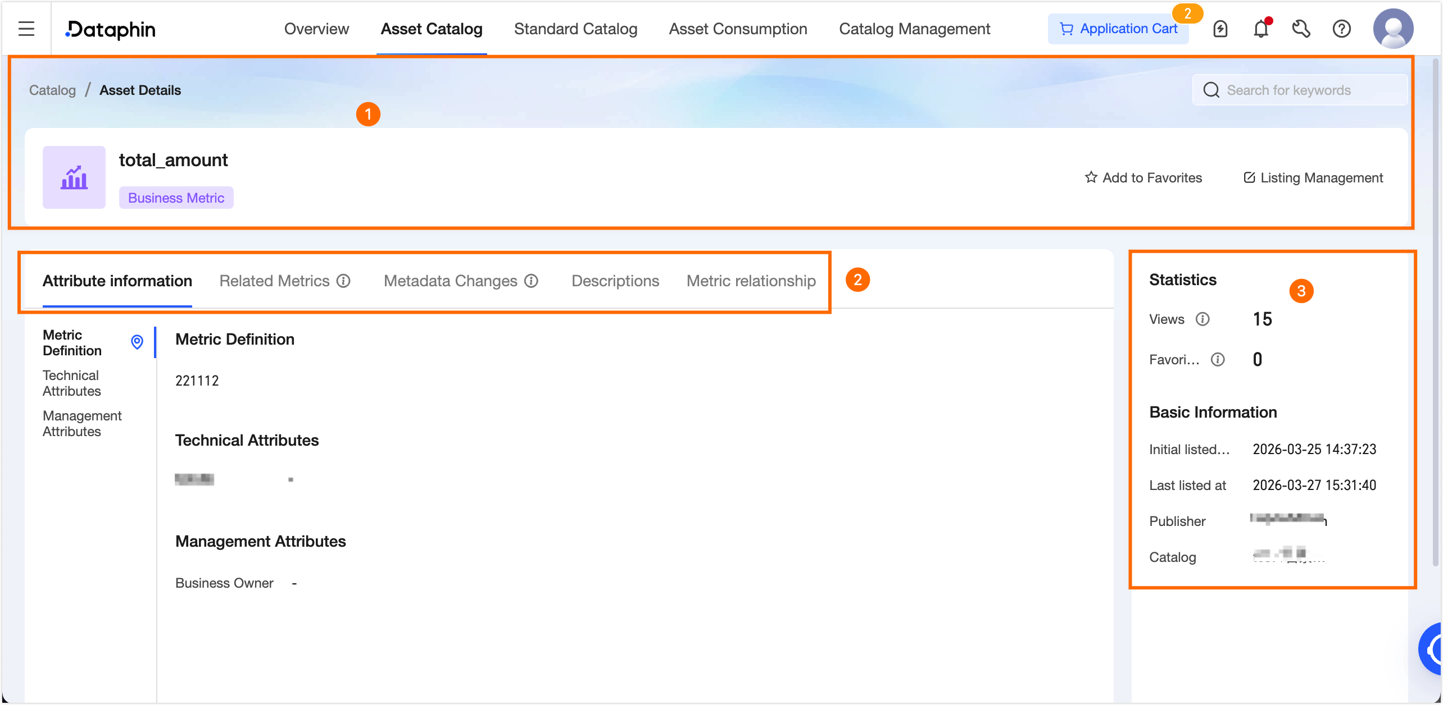This screenshot has width=1443, height=705.
Task: Open the notifications bell
Action: coord(1261,29)
